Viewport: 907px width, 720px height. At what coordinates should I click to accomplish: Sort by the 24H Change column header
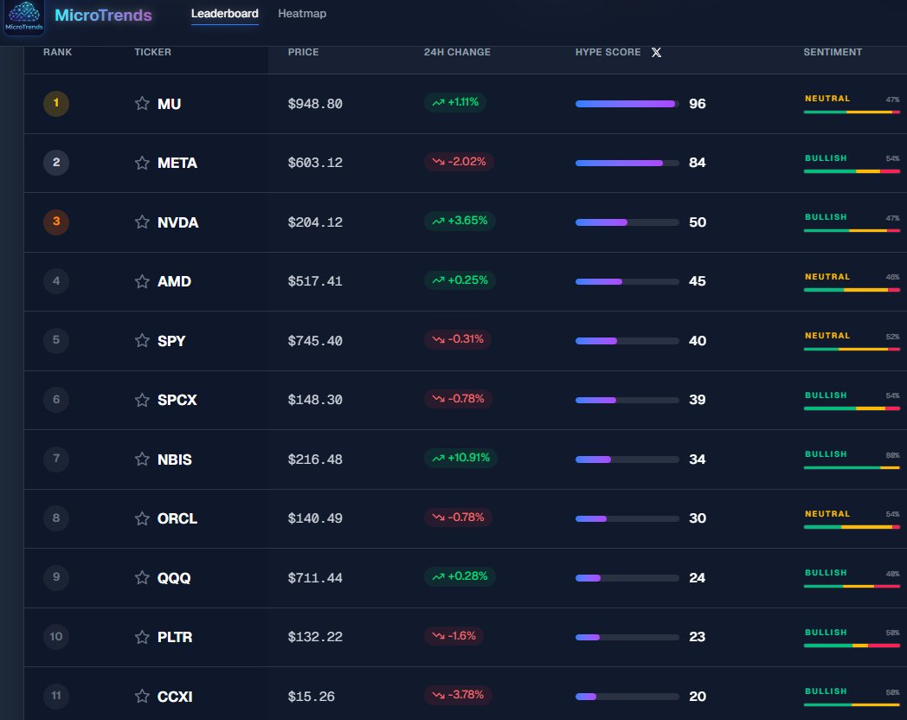tap(457, 52)
